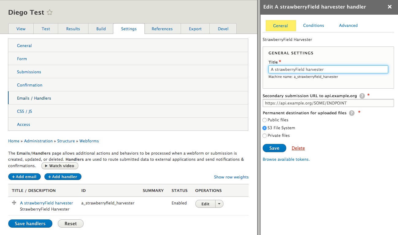Choose S3 File System radio button
Screen dimensions: 398x235
265,128
